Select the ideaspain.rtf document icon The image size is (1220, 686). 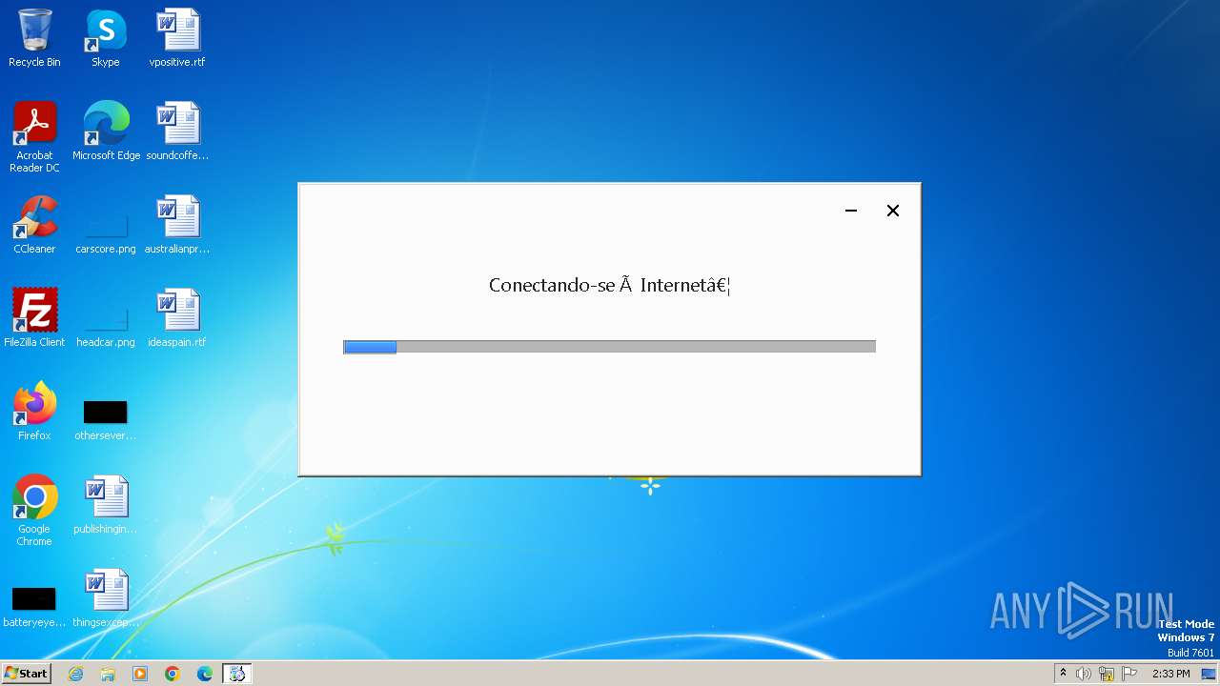[177, 318]
